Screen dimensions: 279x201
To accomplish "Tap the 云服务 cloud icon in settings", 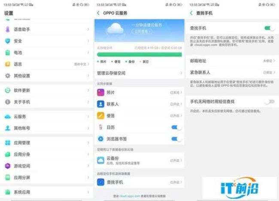I will click(x=8, y=117).
